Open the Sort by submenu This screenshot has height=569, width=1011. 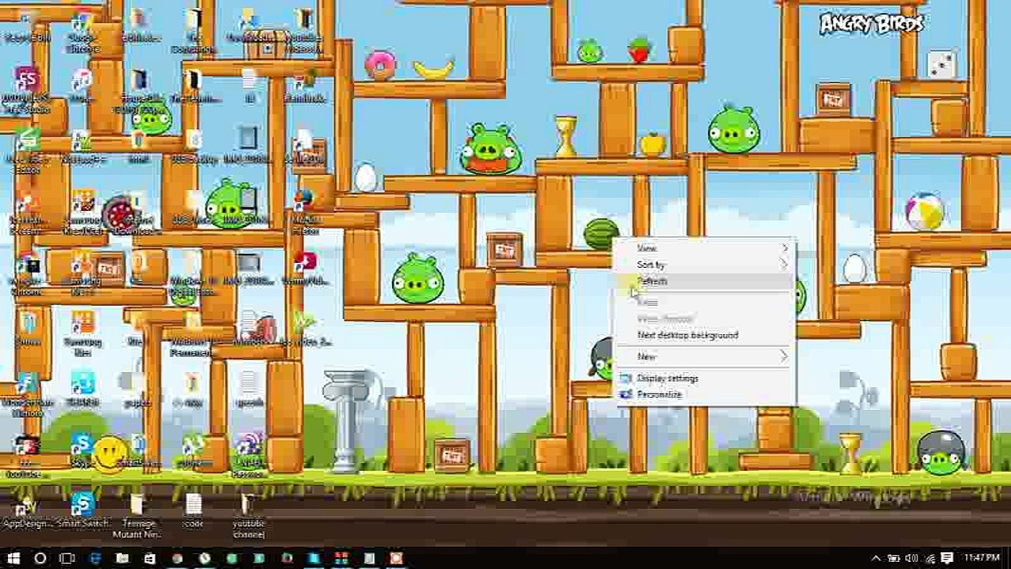[705, 265]
